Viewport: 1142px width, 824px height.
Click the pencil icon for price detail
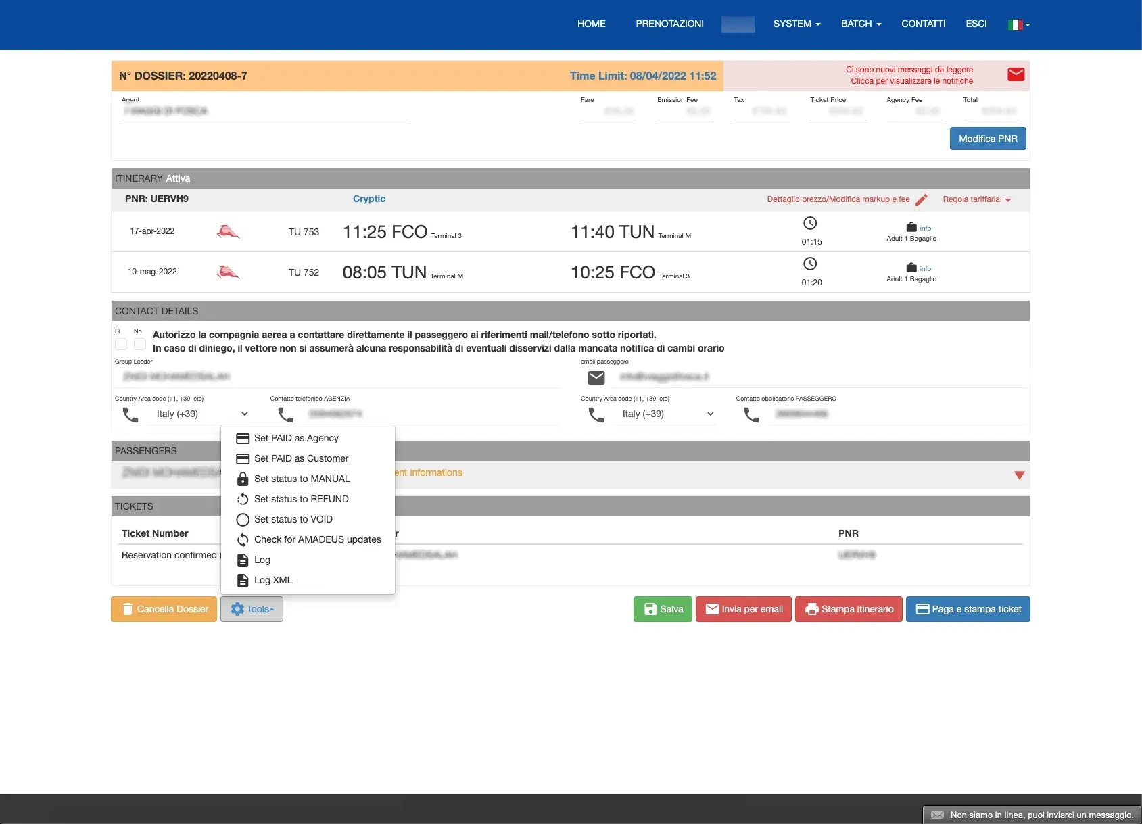[921, 200]
